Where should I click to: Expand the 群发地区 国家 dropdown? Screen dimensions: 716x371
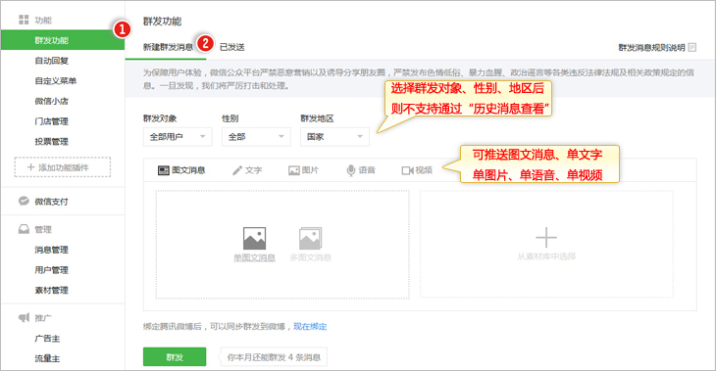[x=334, y=137]
